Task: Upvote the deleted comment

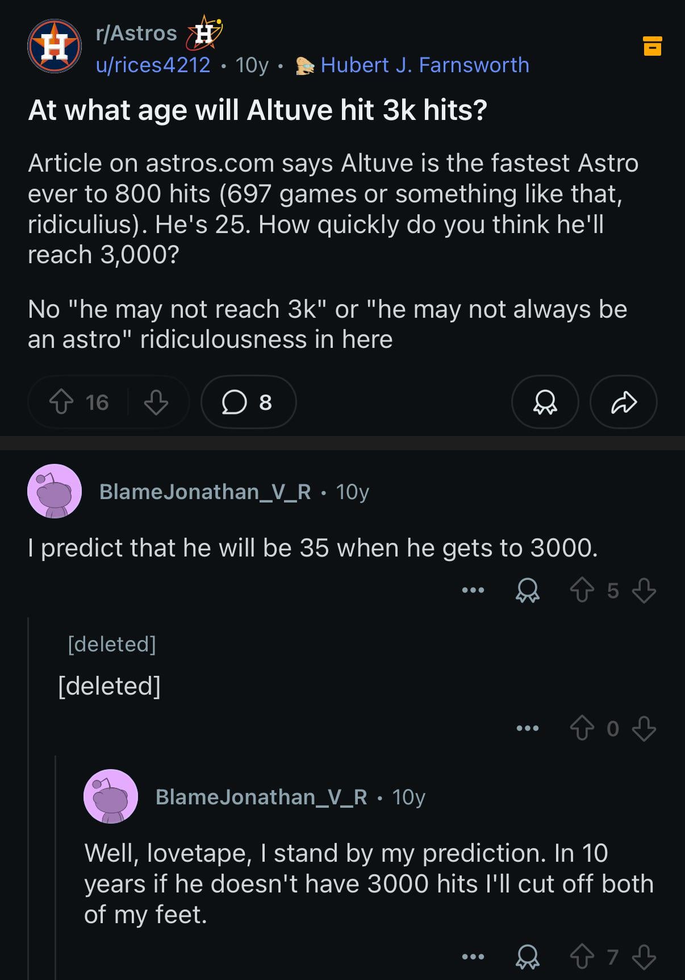Action: [582, 728]
